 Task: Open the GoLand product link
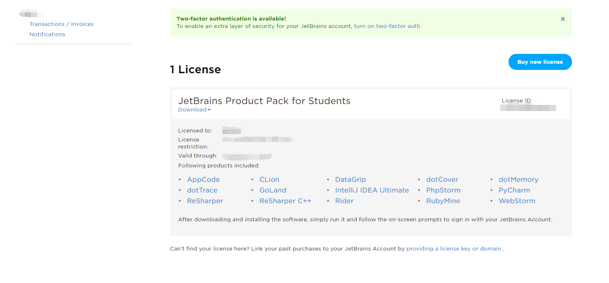[273, 190]
